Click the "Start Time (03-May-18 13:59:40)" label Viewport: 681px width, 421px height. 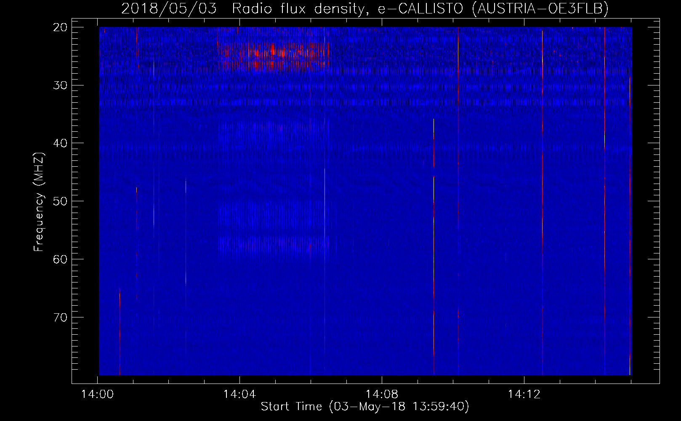point(365,407)
